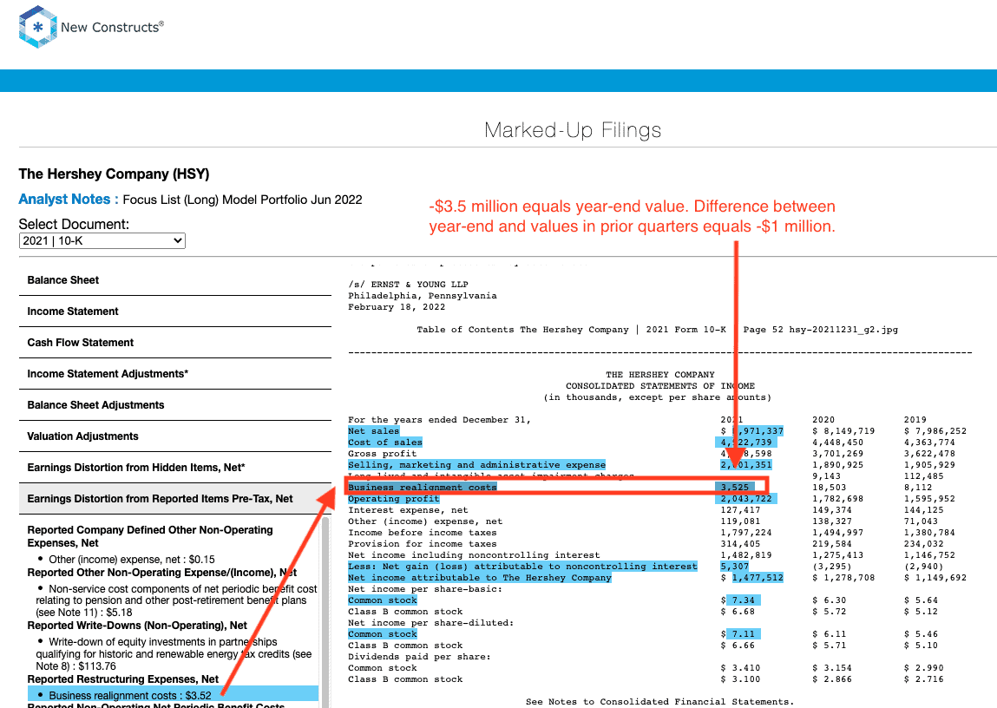The width and height of the screenshot is (997, 708).
Task: Open the Select Document dropdown showing 2021 | 10-K
Action: (x=102, y=241)
